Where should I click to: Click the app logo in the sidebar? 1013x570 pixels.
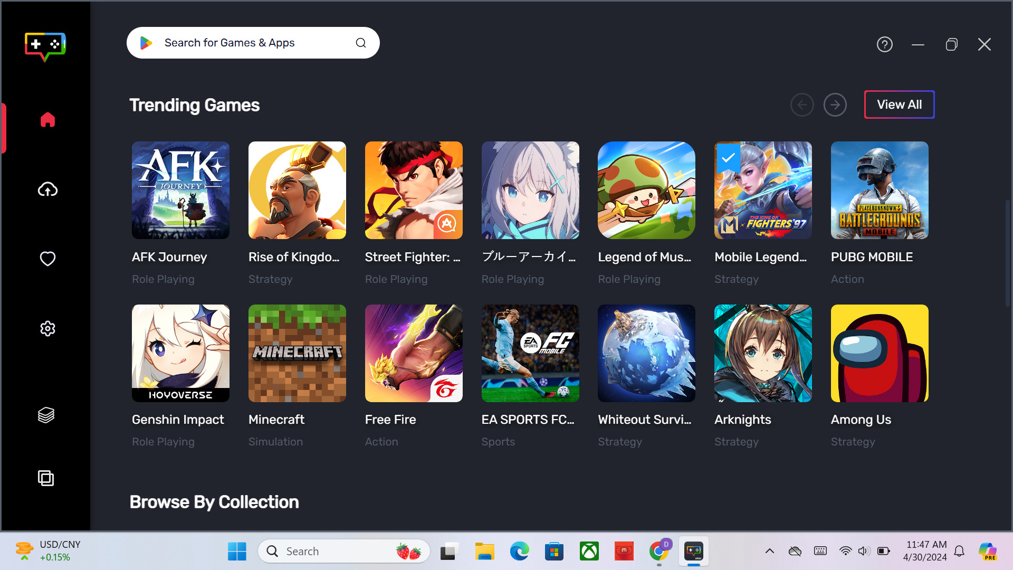45,47
